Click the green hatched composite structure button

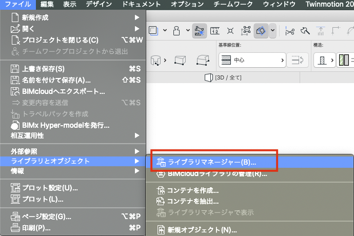point(345,60)
